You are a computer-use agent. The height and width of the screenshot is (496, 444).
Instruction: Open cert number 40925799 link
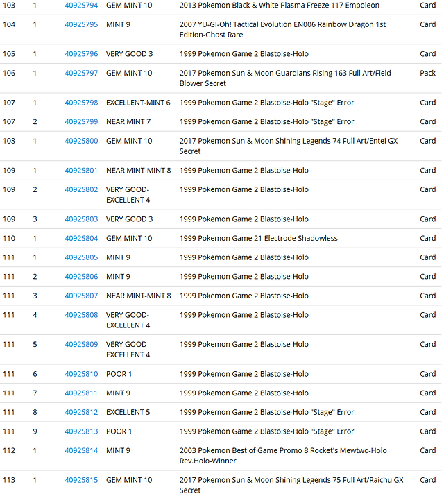81,122
